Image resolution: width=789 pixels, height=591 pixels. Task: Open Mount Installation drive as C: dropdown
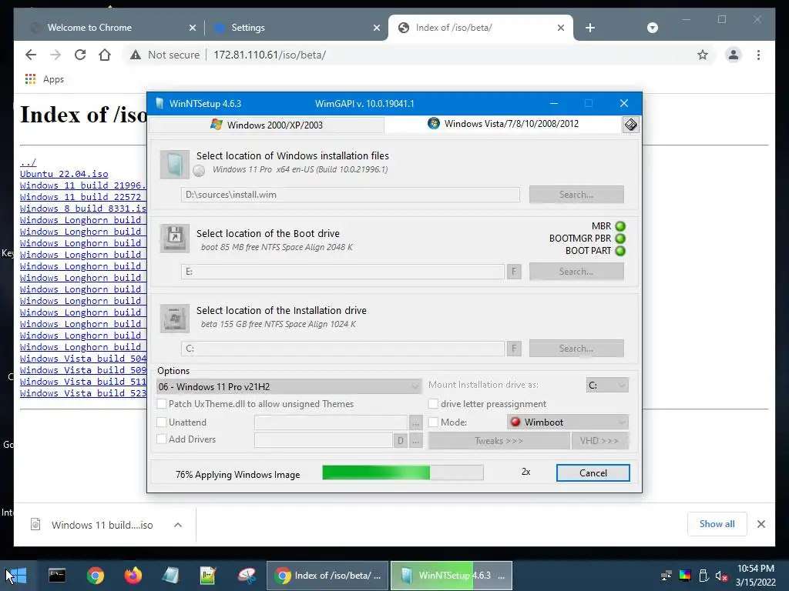point(607,385)
